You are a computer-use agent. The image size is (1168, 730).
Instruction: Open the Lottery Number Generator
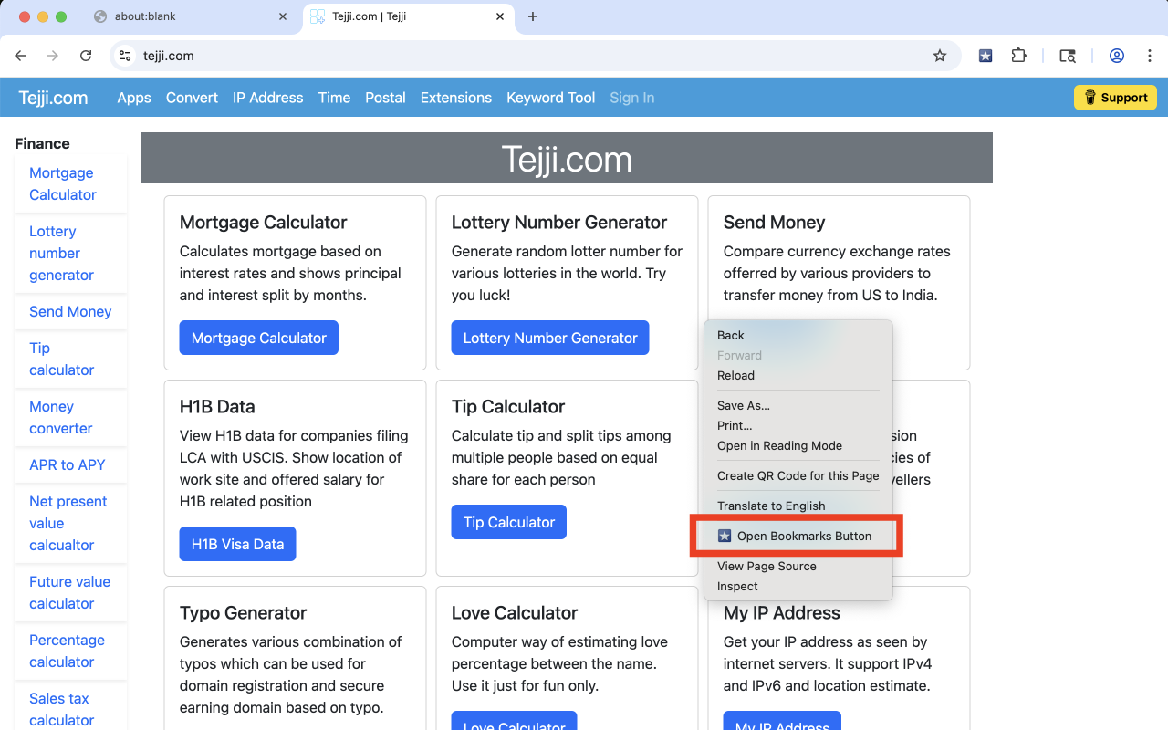(549, 337)
